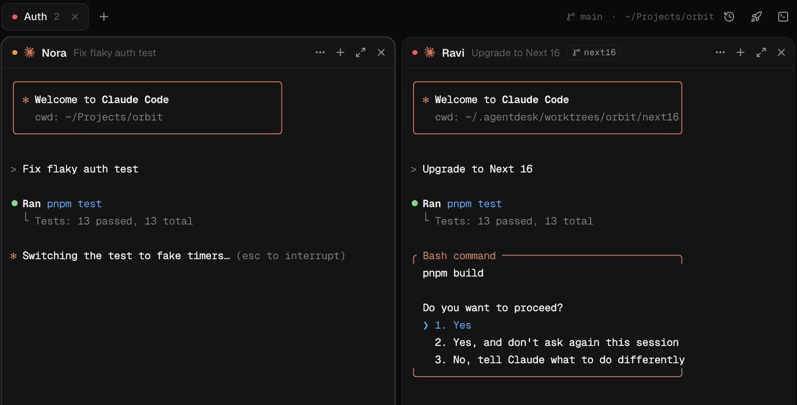Click the Nora agent name
The image size is (797, 405).
point(54,53)
